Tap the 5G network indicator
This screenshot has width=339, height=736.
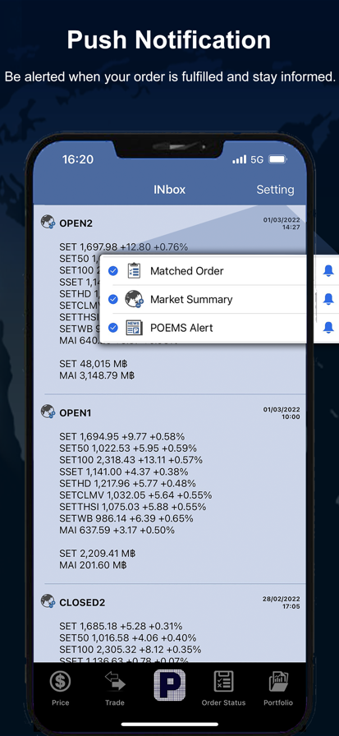pyautogui.click(x=257, y=159)
